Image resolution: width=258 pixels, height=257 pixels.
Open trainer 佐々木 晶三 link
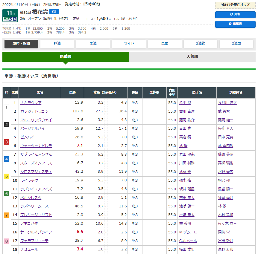(x=227, y=224)
